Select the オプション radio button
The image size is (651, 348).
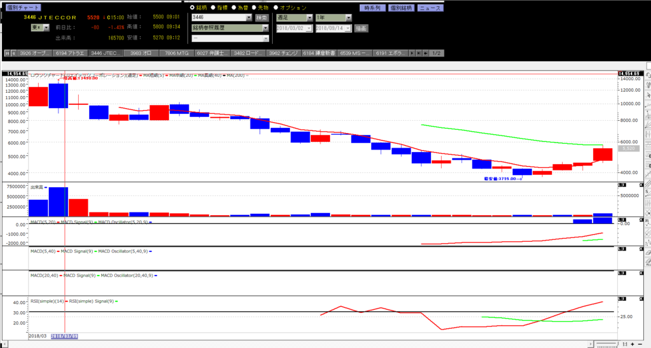tap(276, 8)
